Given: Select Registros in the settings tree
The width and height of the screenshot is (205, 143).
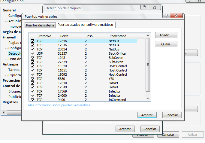Looking at the screenshot, I should (10, 102).
